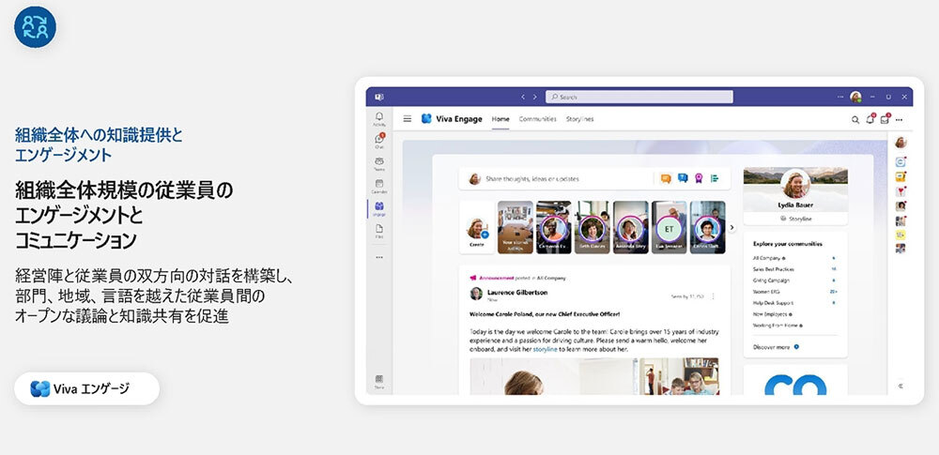This screenshot has width=939, height=455.
Task: Open search magnifier in Viva Engage header
Action: tap(855, 120)
